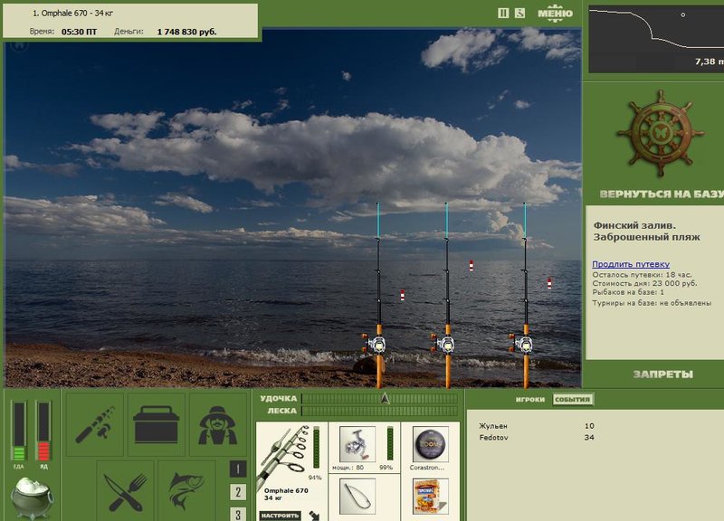Switch to the ИГРОКИ tab

click(530, 399)
